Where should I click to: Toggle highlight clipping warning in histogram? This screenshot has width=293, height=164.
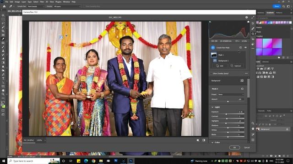[248, 22]
